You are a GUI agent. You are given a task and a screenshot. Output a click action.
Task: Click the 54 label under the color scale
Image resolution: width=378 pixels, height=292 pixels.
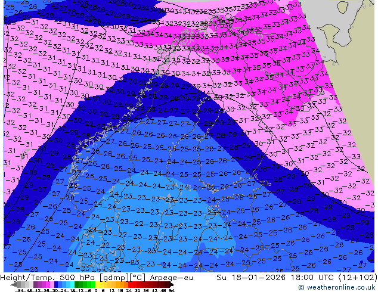click(172, 290)
